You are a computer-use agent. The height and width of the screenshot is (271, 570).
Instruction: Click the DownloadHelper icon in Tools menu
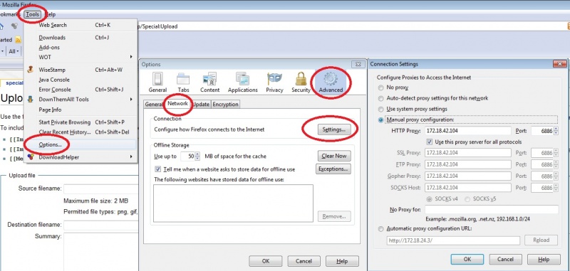click(x=31, y=156)
